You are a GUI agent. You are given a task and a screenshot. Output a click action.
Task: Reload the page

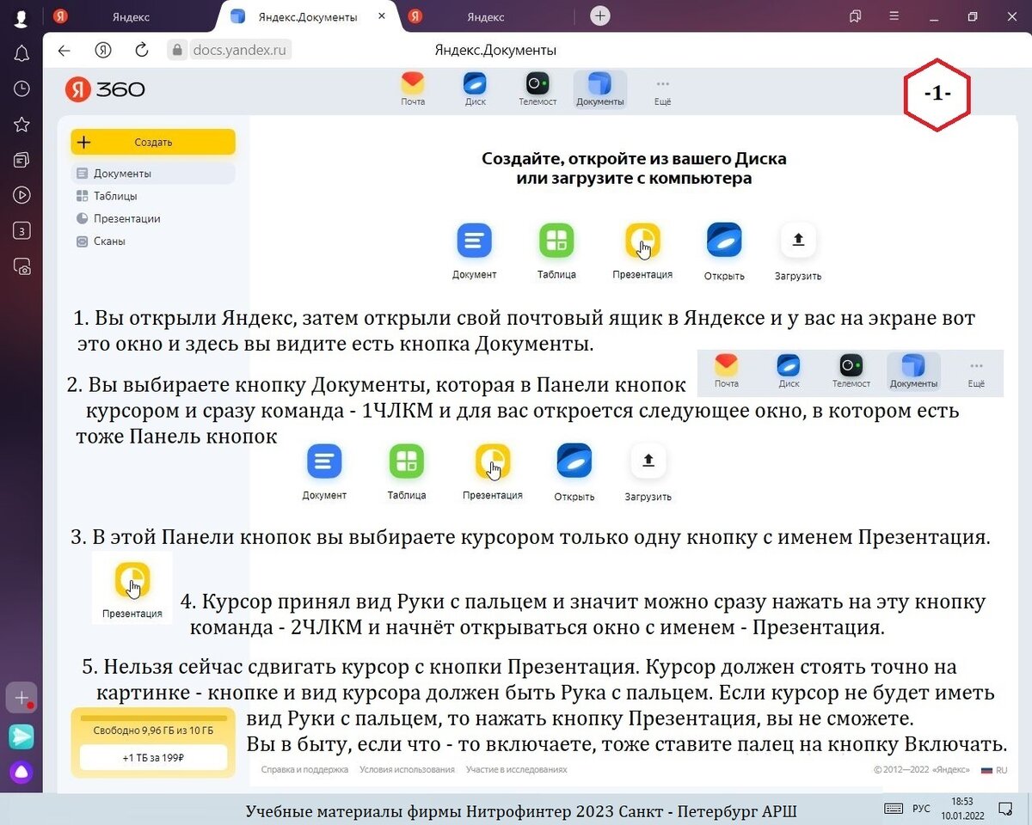tap(142, 51)
